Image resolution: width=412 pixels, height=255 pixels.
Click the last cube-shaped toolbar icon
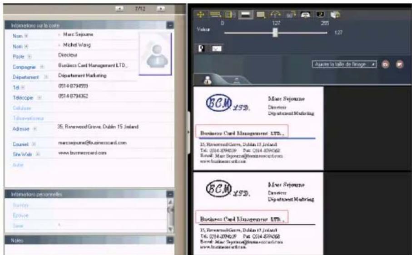[335, 15]
